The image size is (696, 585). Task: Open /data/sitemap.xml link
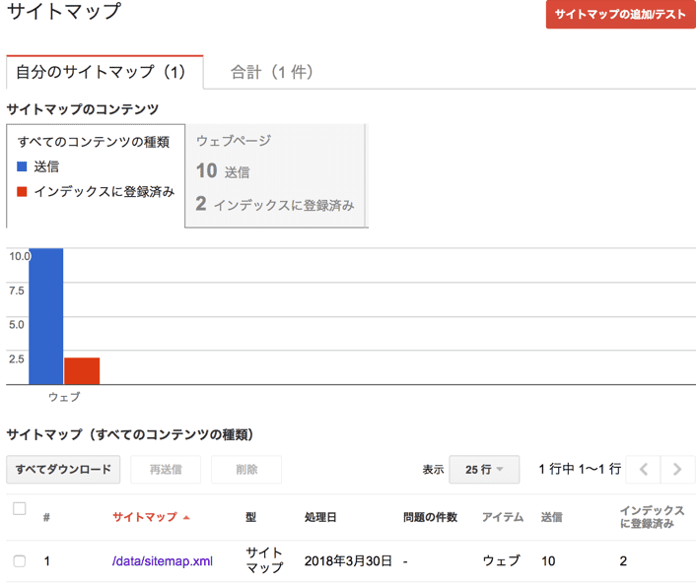point(163,561)
